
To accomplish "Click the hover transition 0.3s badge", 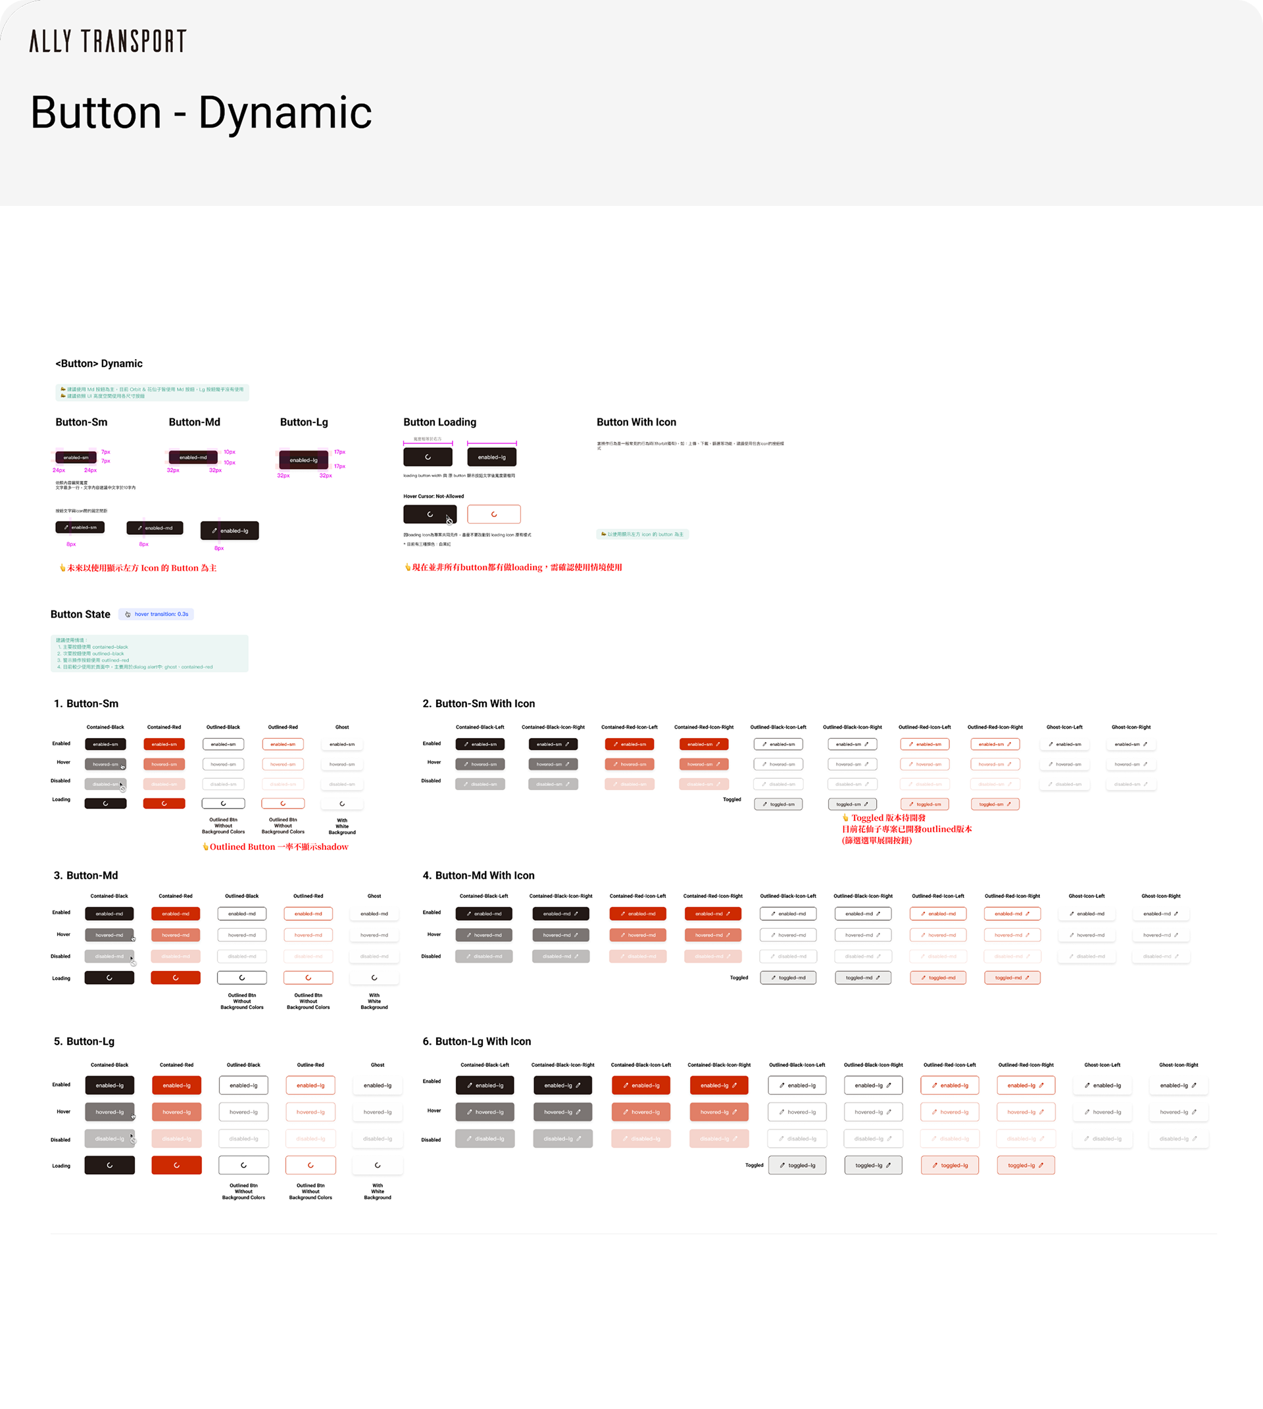I will 156,614.
